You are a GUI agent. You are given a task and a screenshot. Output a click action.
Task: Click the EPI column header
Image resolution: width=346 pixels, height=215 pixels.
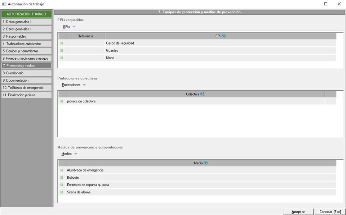(x=221, y=36)
